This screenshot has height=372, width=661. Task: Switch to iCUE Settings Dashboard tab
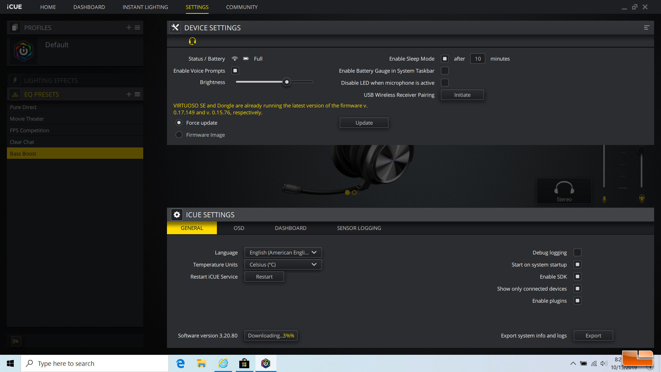pos(291,228)
